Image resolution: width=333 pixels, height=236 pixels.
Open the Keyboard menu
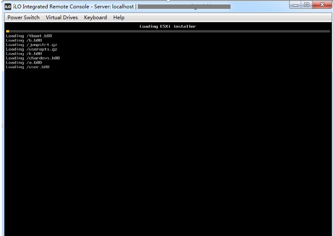point(95,17)
